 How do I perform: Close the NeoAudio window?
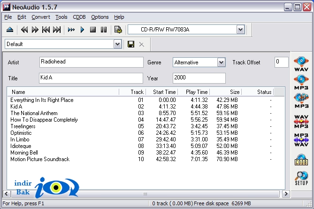coord(307,7)
